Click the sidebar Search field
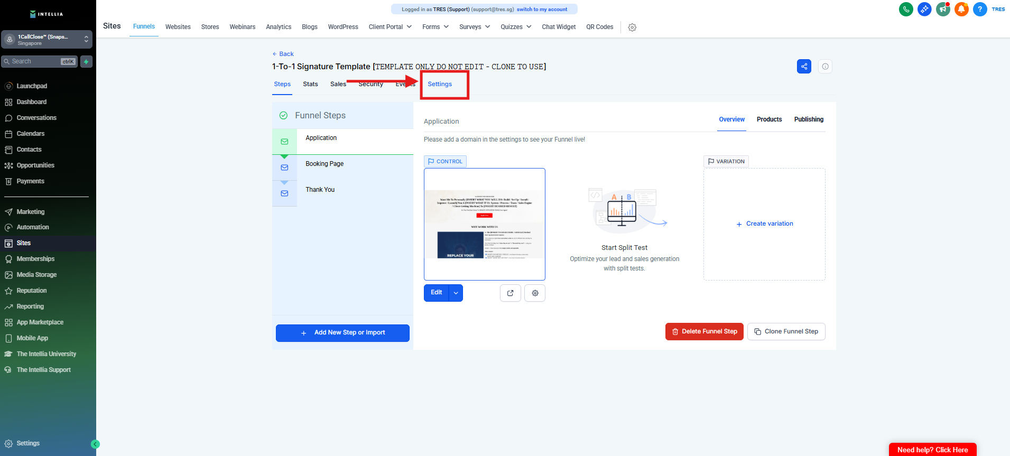Viewport: 1010px width, 456px height. click(x=40, y=62)
